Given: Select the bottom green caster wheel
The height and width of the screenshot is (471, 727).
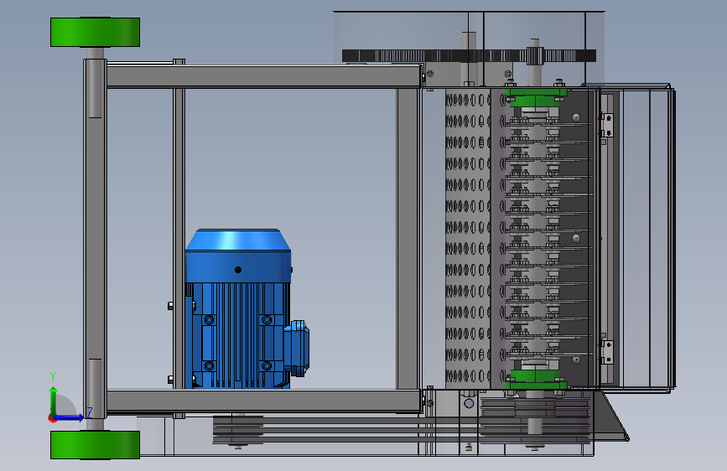Looking at the screenshot, I should [x=95, y=445].
